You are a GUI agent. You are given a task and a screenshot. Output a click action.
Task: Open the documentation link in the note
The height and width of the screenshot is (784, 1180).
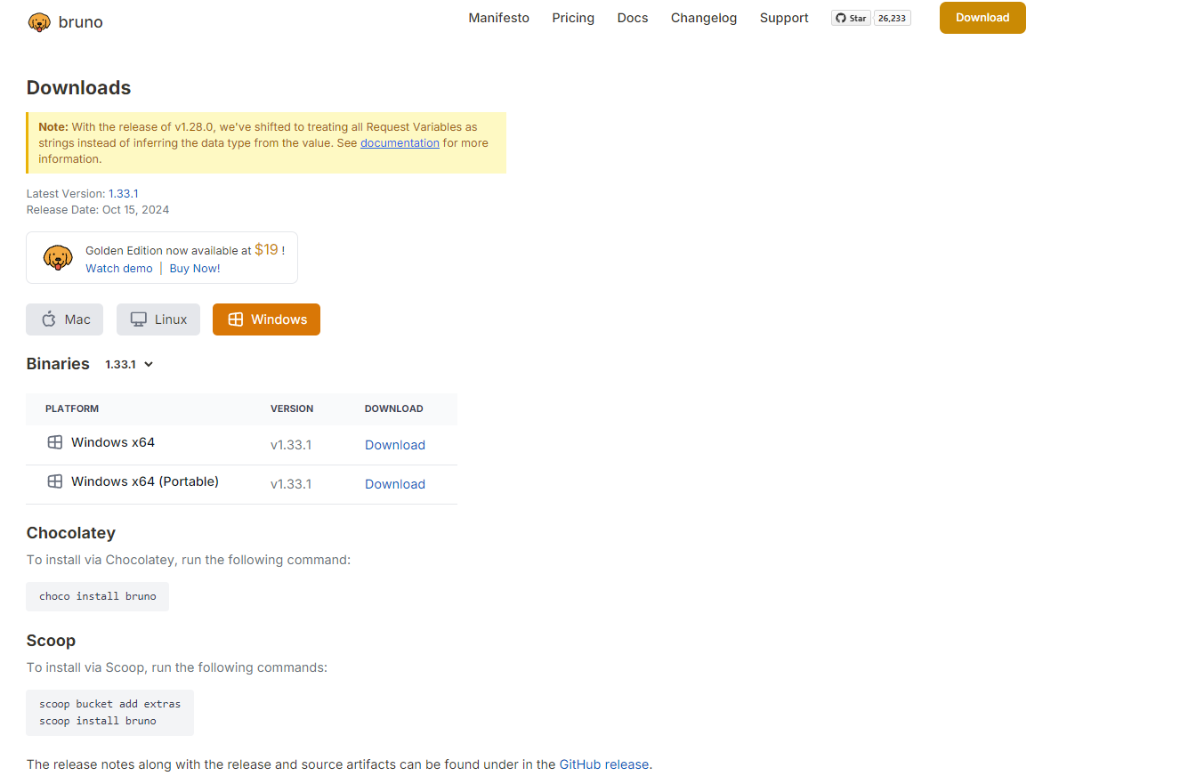(400, 142)
